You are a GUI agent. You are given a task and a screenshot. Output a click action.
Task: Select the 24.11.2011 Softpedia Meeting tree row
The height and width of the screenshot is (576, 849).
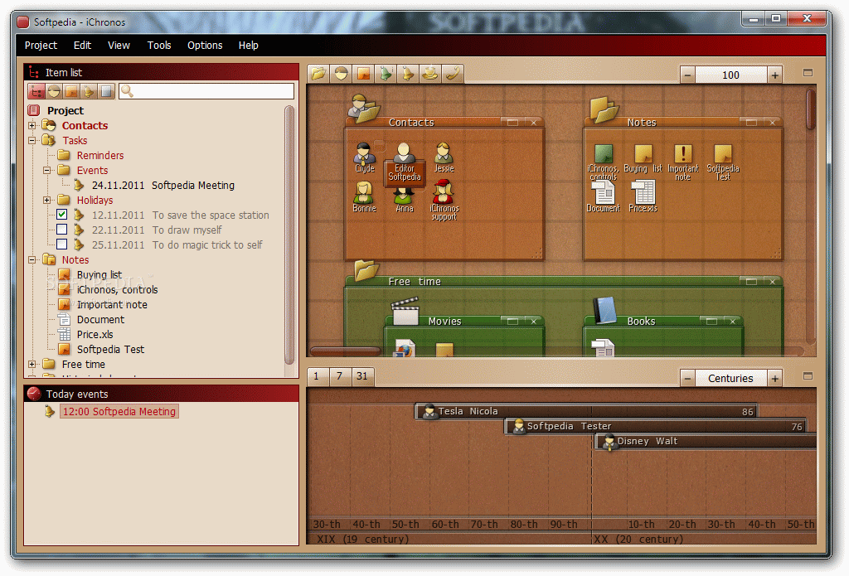(x=163, y=185)
